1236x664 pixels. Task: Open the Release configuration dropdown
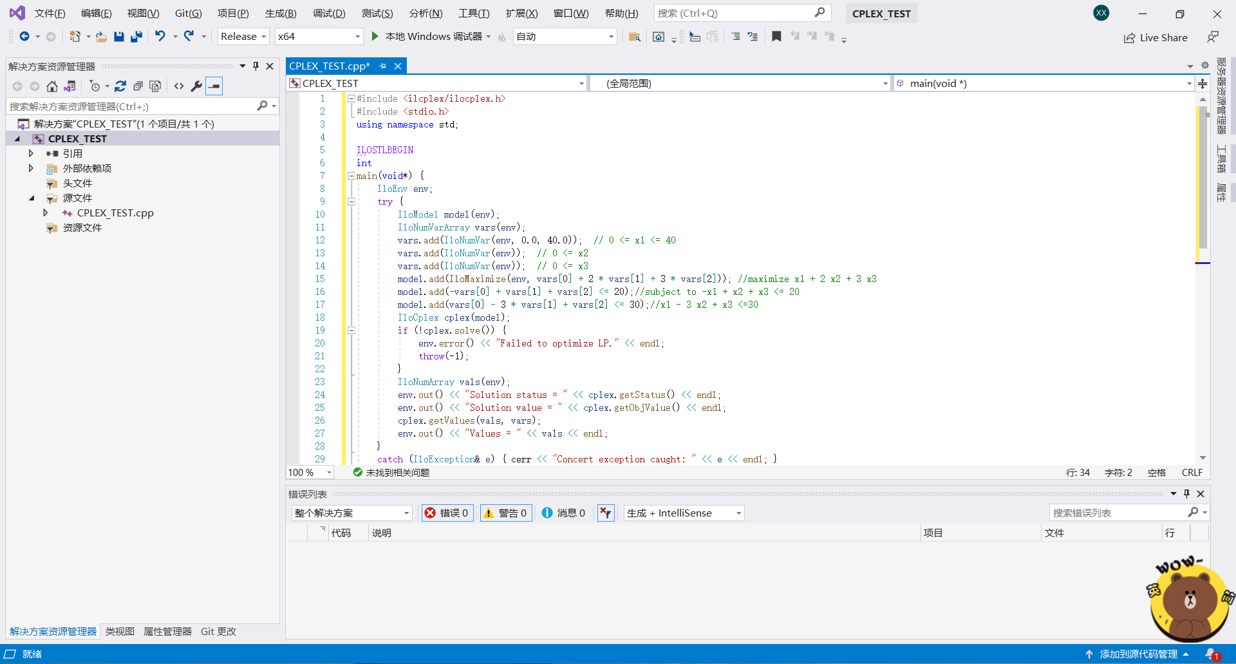pos(243,37)
